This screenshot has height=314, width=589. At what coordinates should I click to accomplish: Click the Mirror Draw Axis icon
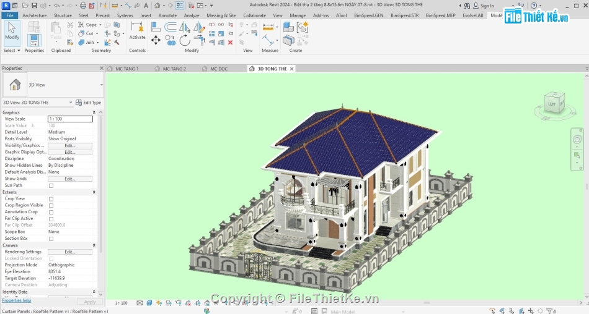(199, 27)
